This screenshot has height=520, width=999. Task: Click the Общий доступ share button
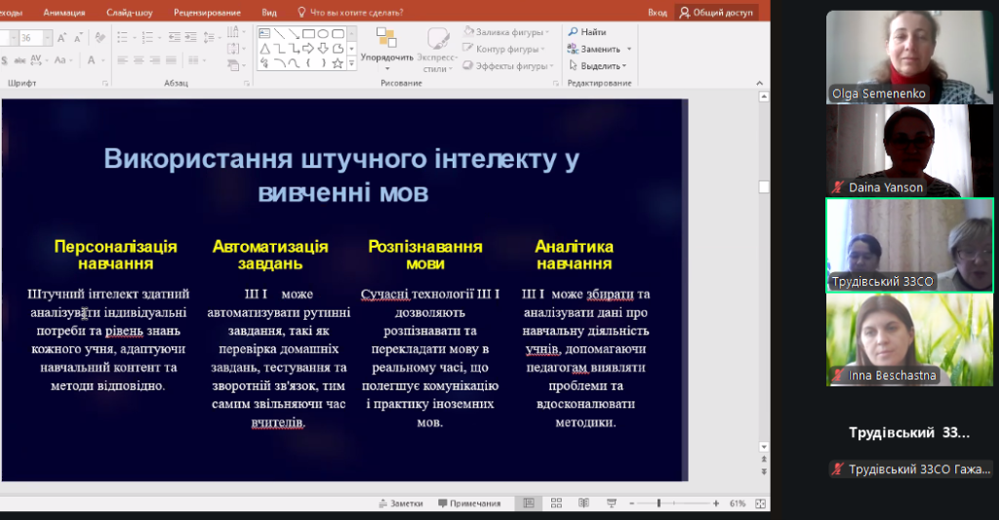716,13
